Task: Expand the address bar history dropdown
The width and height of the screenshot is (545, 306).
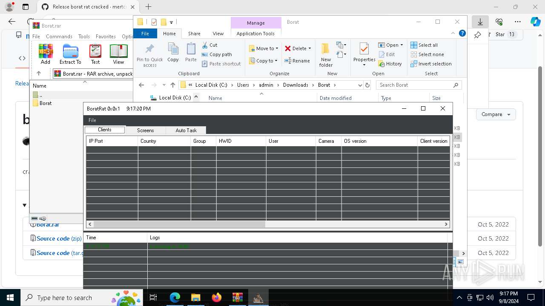Action: pos(360,85)
